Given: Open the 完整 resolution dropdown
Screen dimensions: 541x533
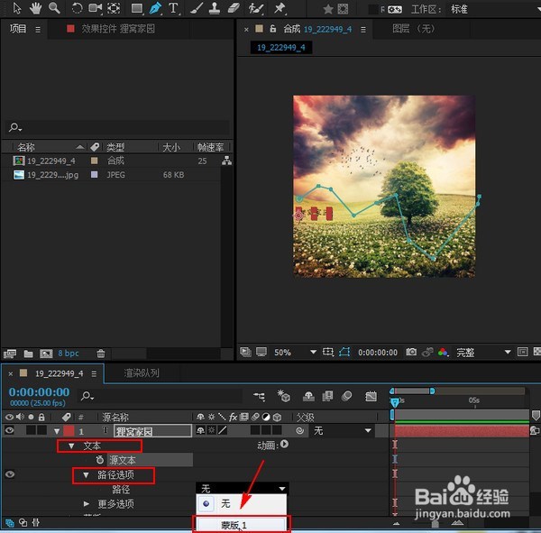Looking at the screenshot, I should (x=483, y=352).
